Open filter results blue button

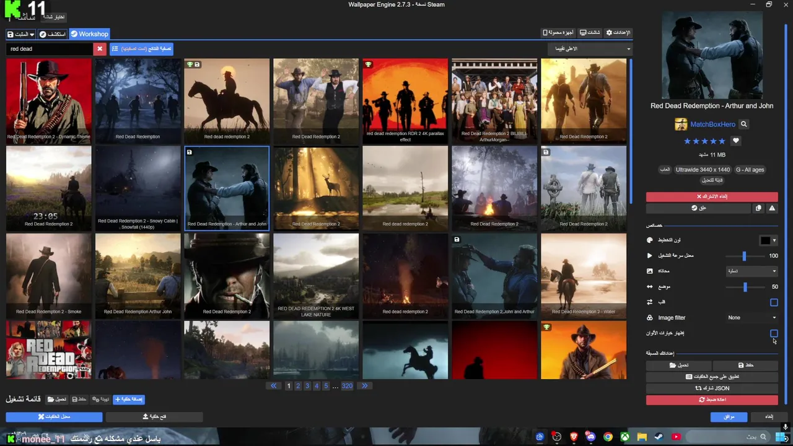(141, 49)
